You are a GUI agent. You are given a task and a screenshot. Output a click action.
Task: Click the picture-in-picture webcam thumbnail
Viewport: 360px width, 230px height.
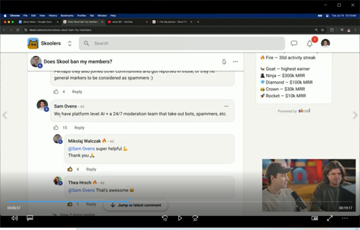coord(309,185)
